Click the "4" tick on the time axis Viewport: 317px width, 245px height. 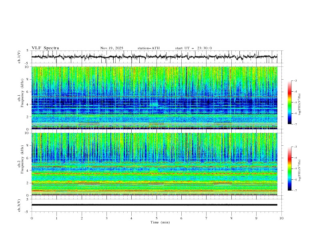pos(131,218)
